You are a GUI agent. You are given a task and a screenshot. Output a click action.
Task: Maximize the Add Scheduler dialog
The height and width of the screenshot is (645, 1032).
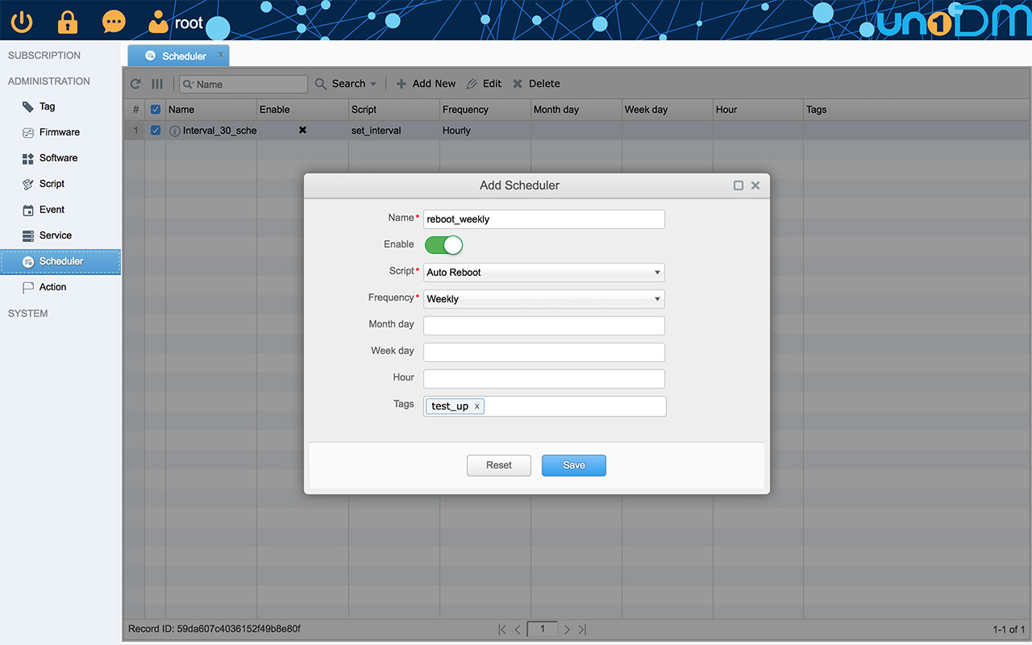point(739,185)
